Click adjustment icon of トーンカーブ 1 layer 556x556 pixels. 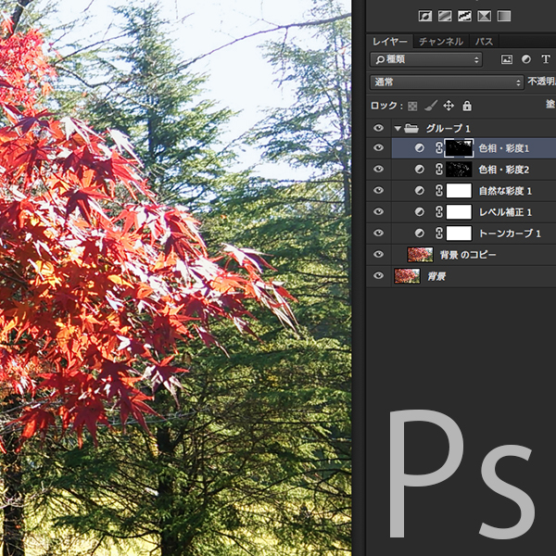coord(420,234)
